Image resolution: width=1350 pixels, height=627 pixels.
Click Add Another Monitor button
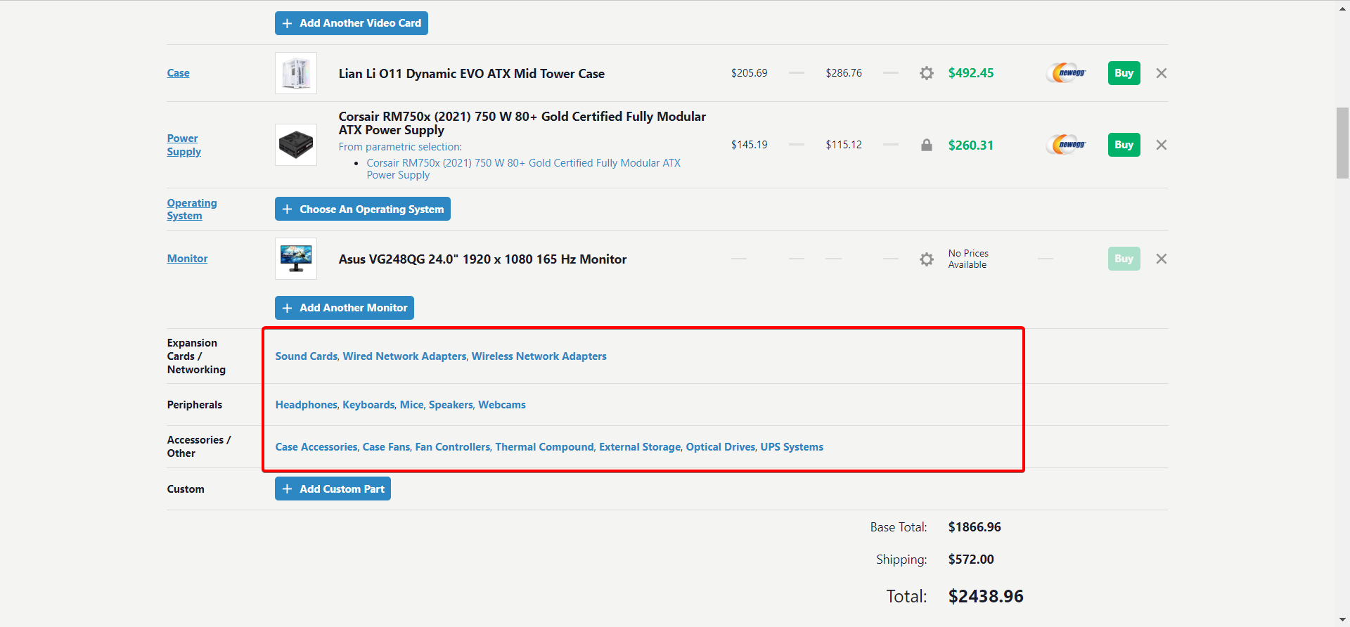pyautogui.click(x=345, y=308)
